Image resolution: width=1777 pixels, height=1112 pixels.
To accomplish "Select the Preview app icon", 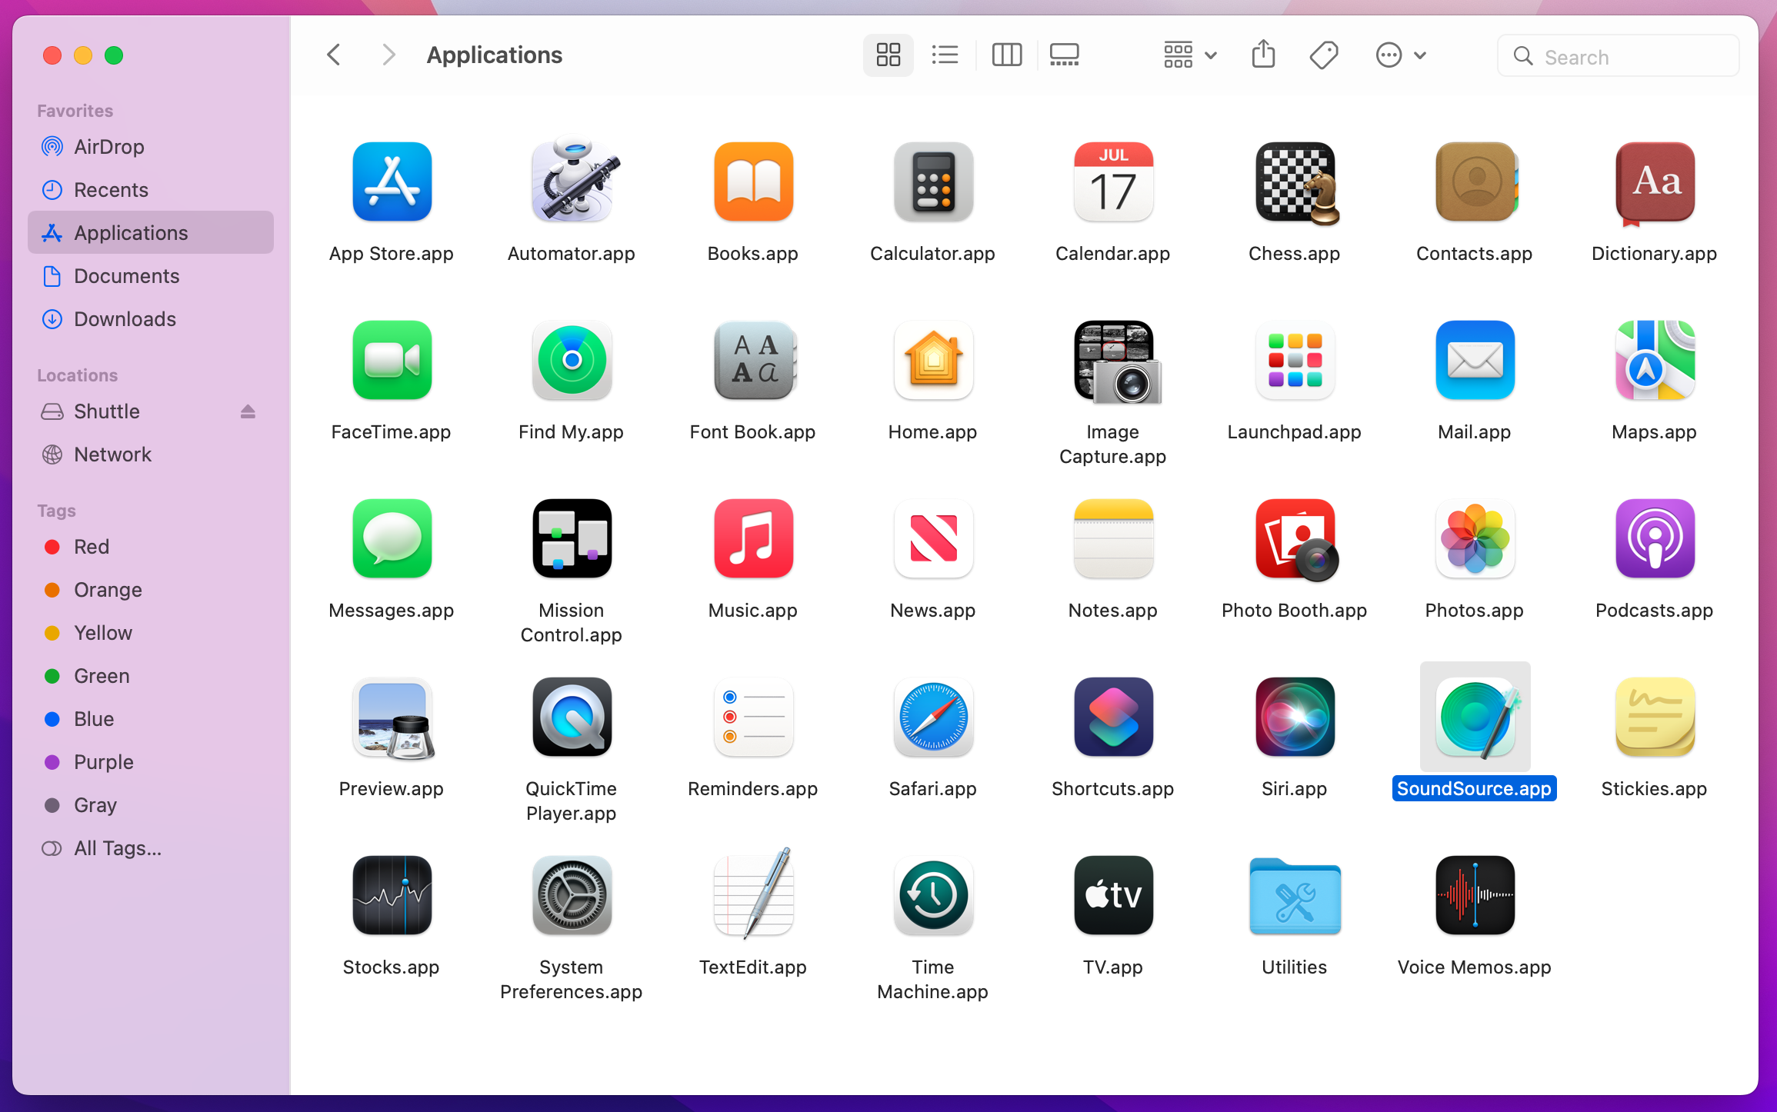I will 394,718.
